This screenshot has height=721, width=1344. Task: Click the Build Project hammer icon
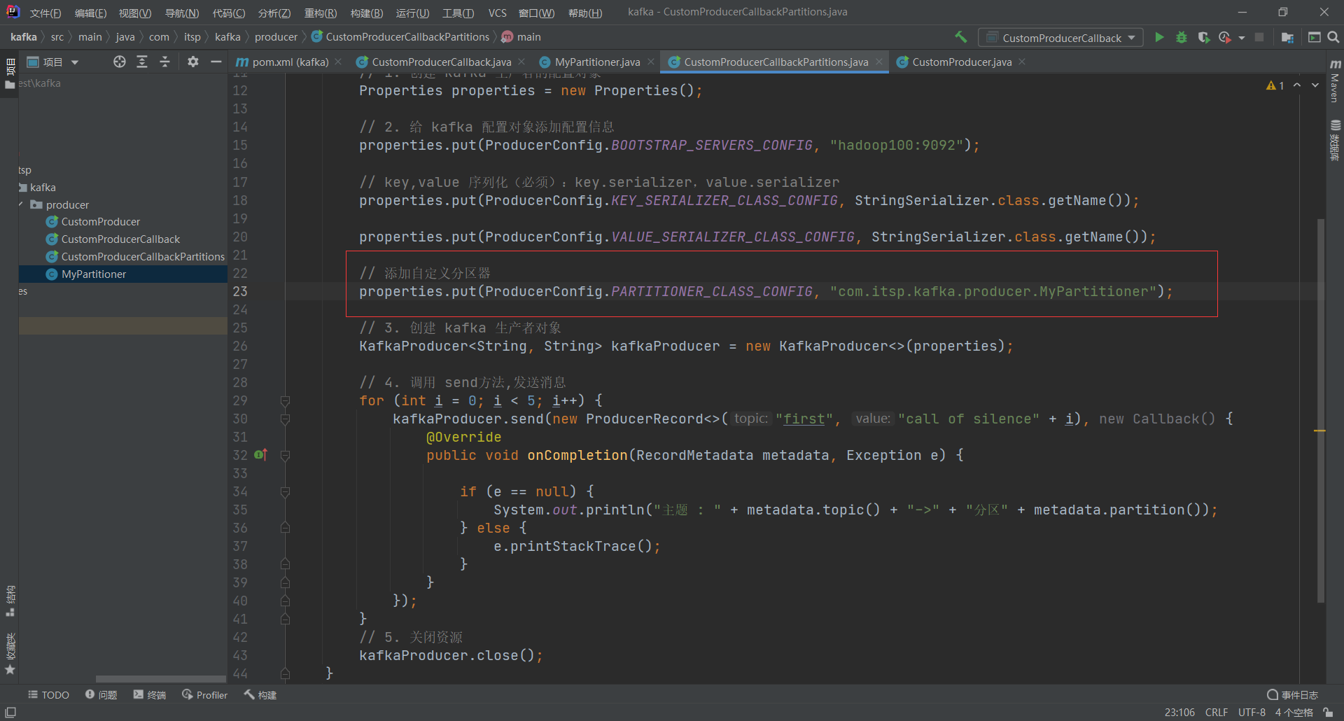click(x=960, y=37)
